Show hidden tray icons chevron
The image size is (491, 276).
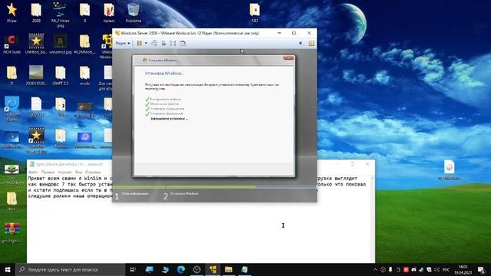point(375,269)
